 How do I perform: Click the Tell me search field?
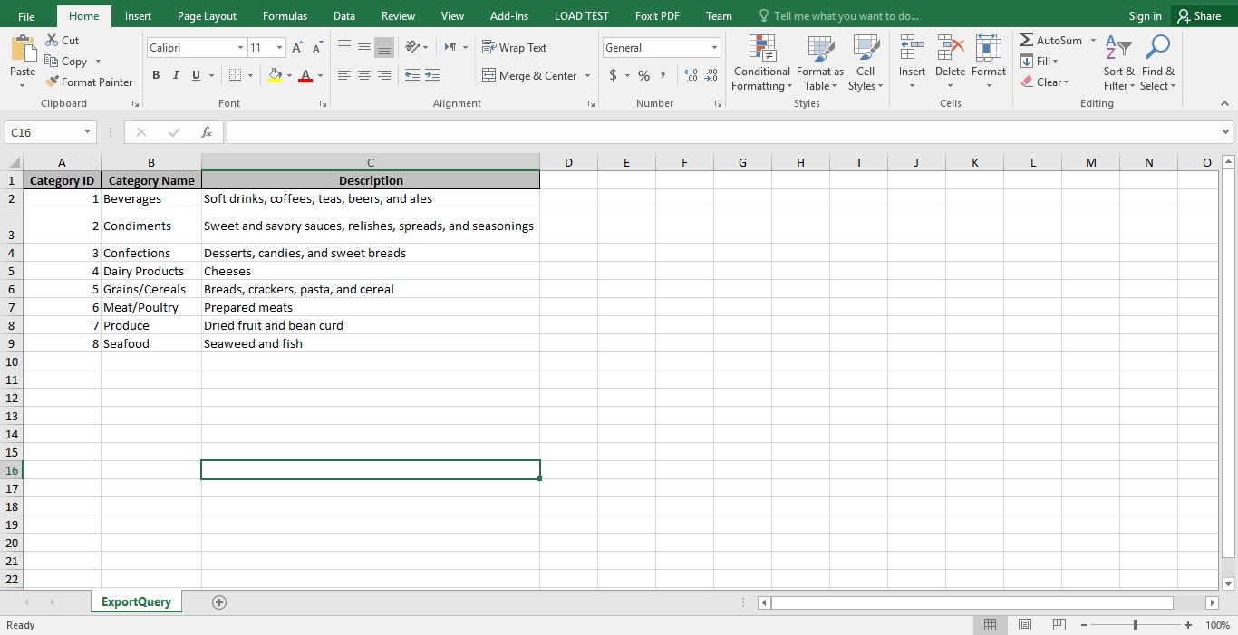click(x=838, y=16)
